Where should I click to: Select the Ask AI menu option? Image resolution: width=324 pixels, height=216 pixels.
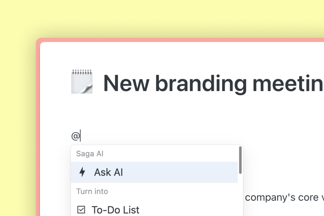tap(108, 172)
